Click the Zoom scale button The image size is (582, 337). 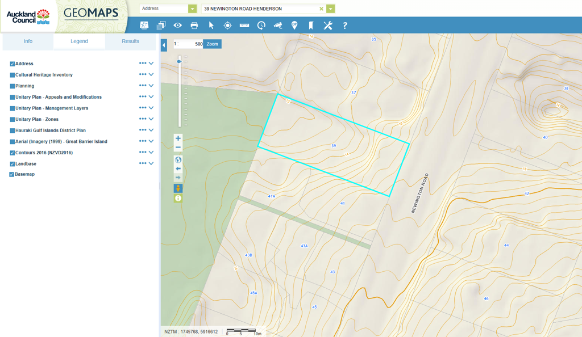tap(212, 44)
